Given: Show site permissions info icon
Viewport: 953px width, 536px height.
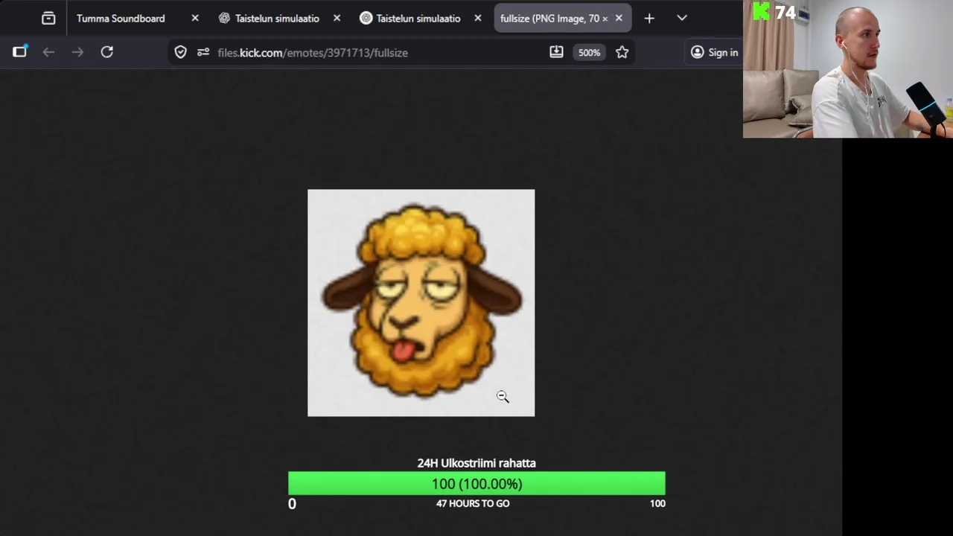Looking at the screenshot, I should (x=203, y=52).
